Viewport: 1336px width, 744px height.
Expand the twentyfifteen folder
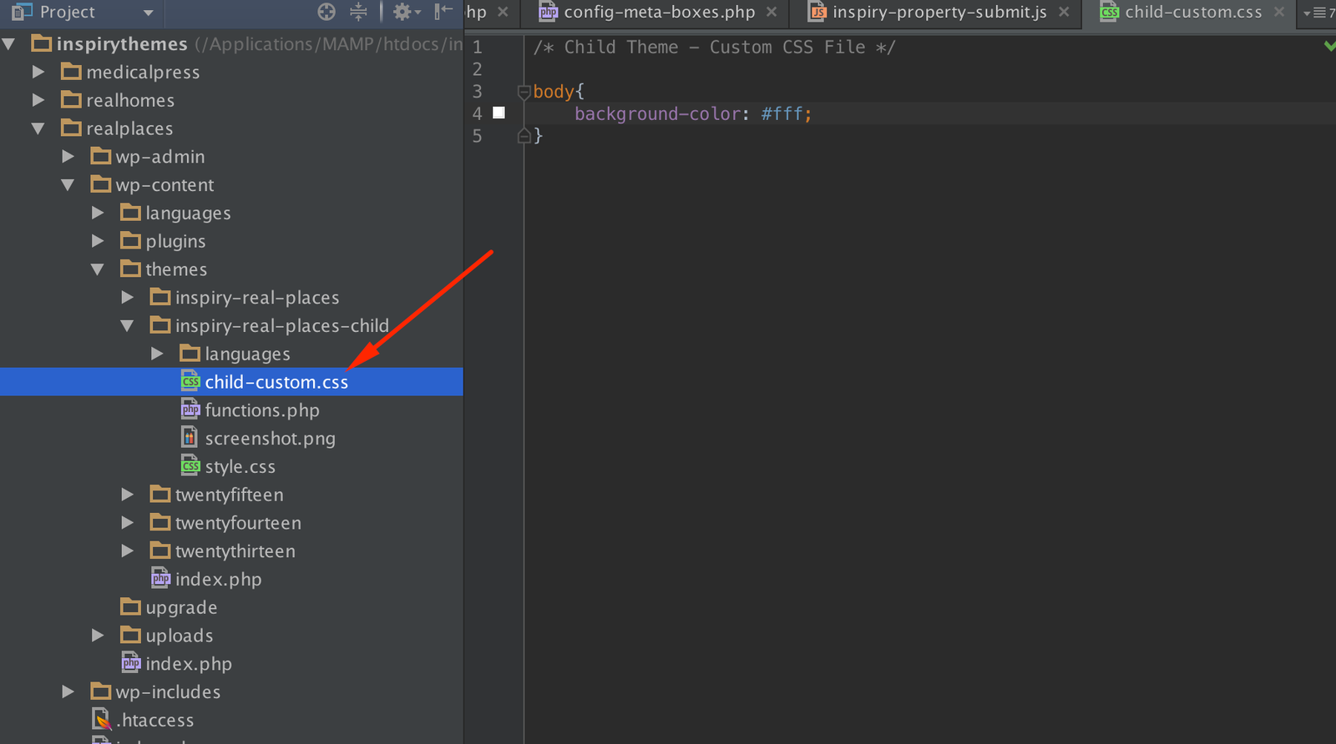coord(128,495)
